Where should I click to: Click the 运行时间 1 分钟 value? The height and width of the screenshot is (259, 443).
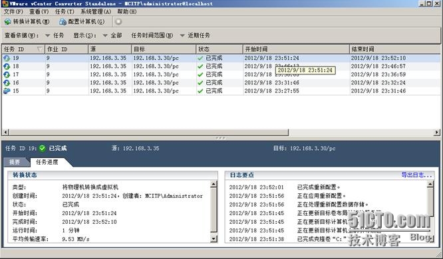click(71, 230)
